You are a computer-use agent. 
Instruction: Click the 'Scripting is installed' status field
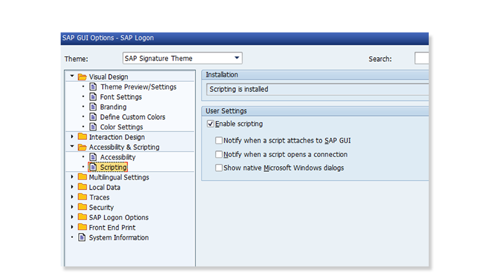(317, 89)
